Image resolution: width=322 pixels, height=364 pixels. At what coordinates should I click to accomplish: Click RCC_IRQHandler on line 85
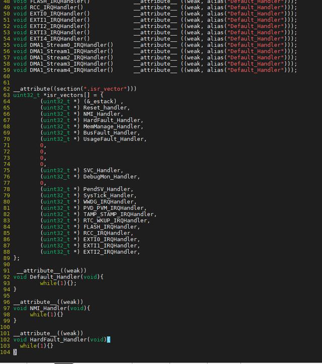[107, 233]
